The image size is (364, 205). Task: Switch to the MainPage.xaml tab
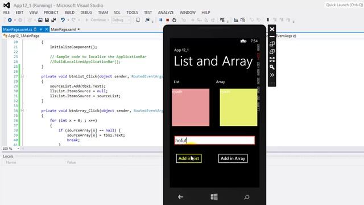[63, 30]
